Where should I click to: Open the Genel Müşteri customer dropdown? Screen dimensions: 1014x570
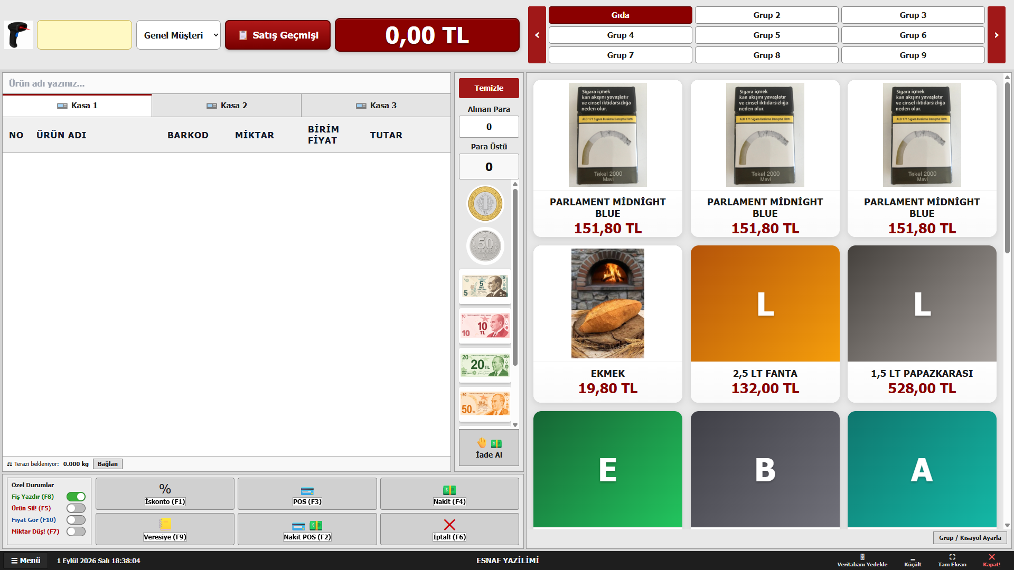(179, 35)
